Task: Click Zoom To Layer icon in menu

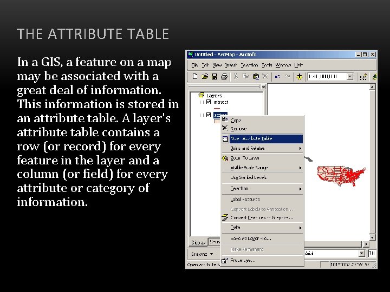Action: (225, 158)
